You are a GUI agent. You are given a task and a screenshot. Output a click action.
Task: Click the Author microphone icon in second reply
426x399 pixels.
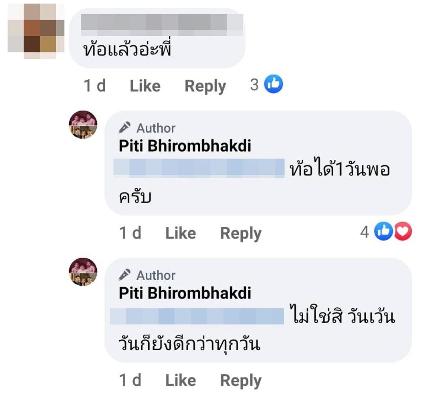(124, 275)
